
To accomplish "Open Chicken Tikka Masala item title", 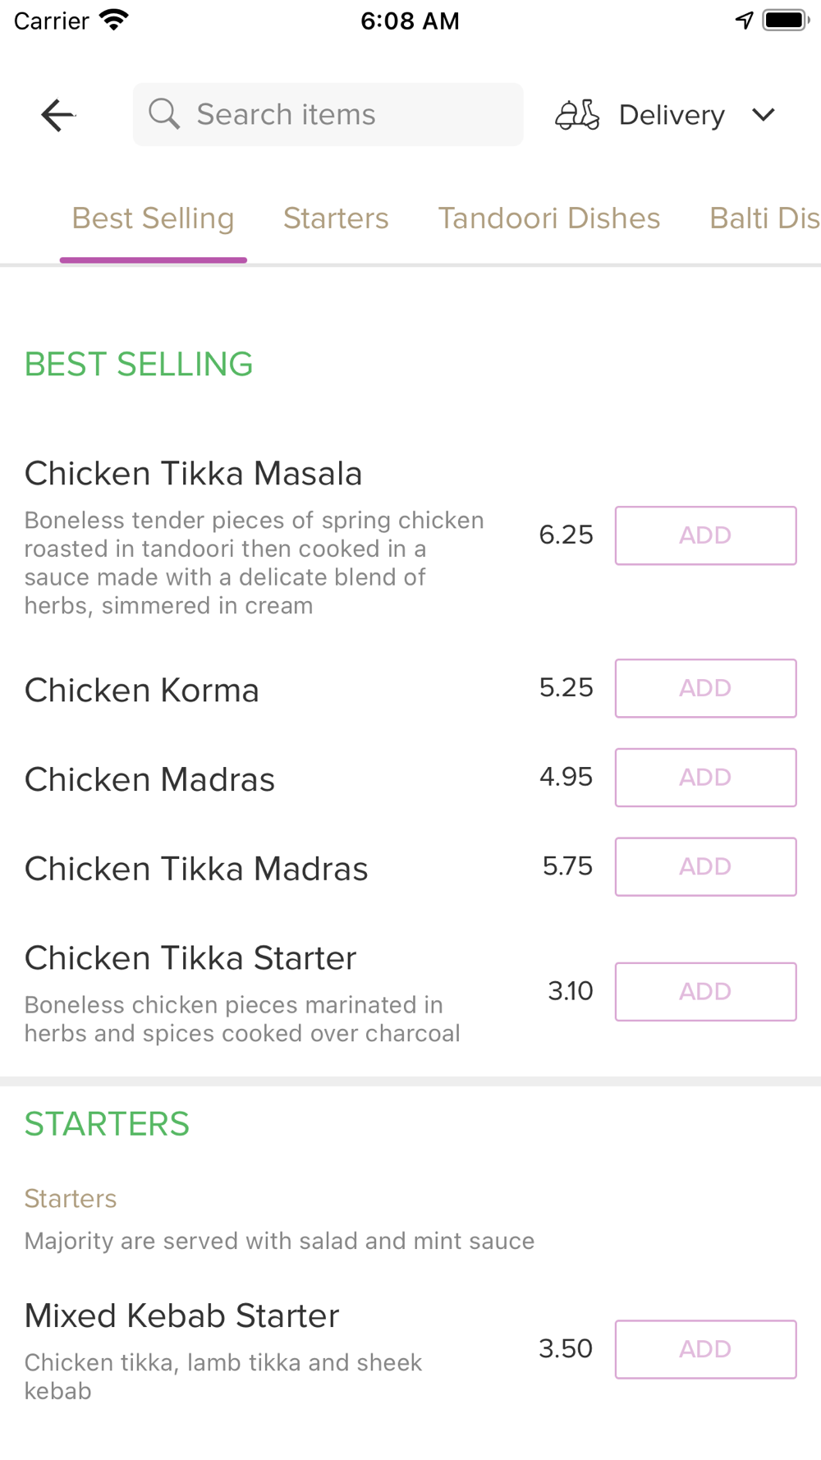I will (193, 474).
